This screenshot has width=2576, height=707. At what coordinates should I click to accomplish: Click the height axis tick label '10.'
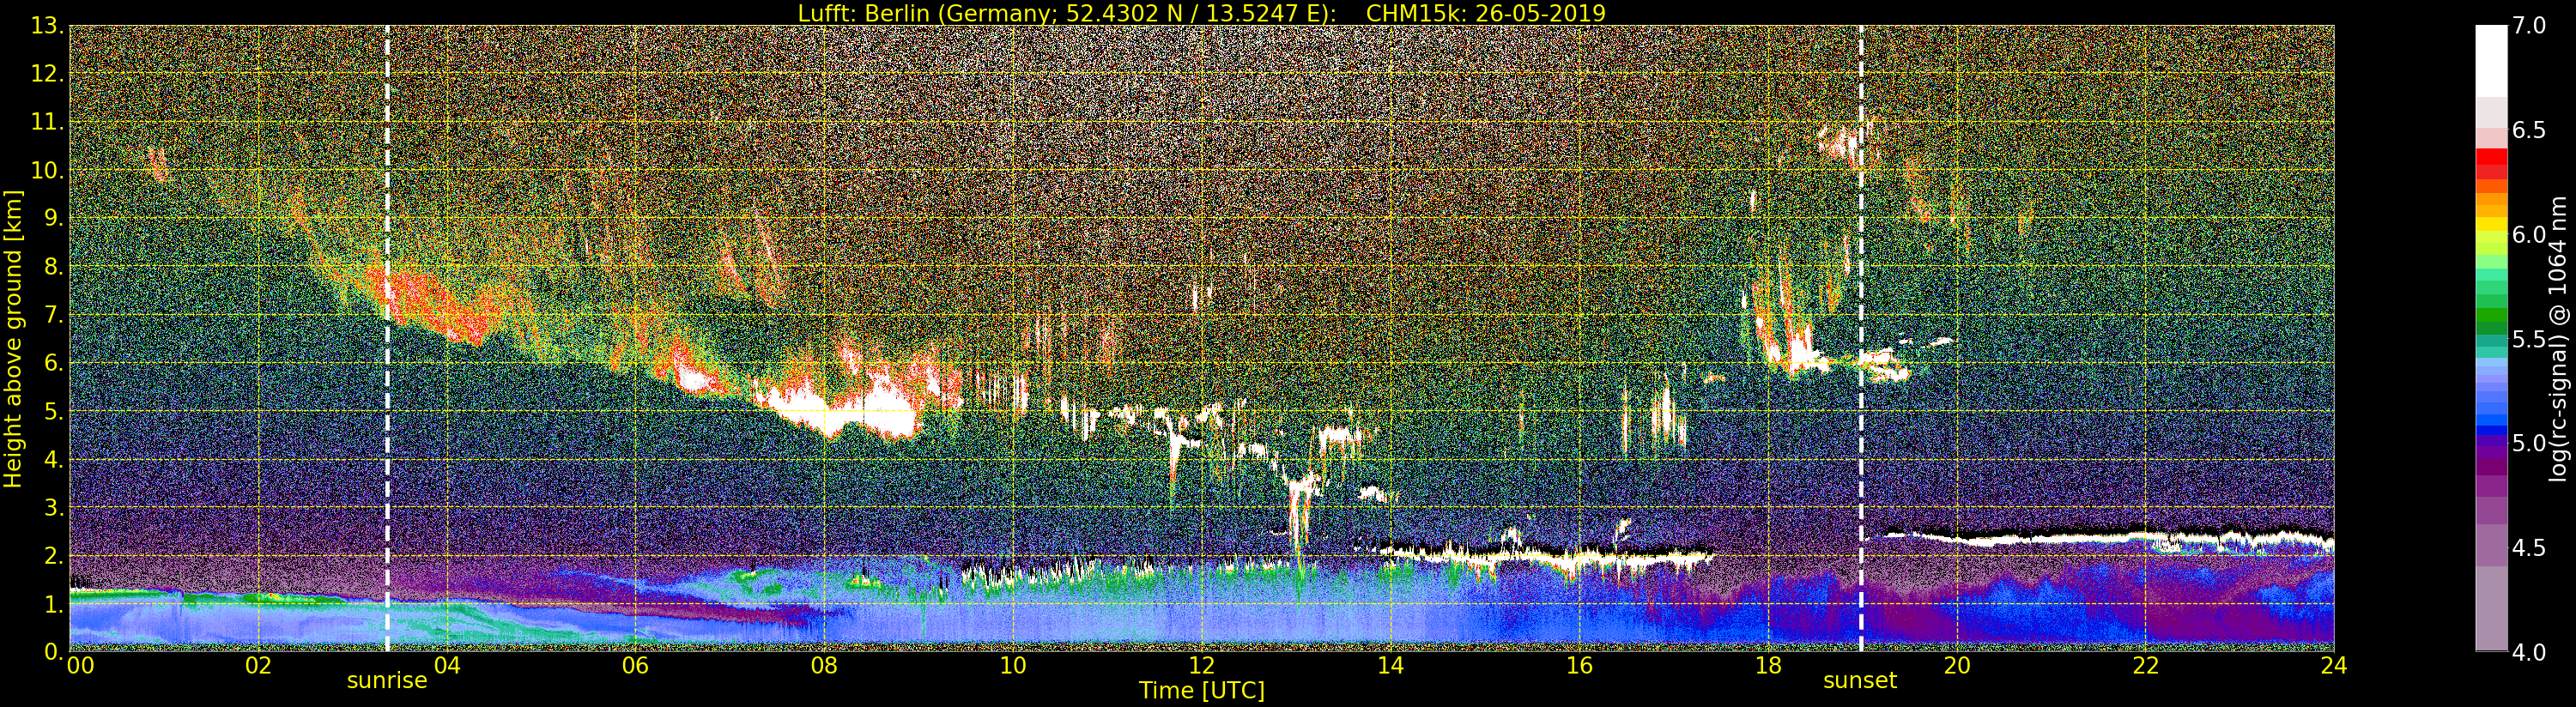47,170
